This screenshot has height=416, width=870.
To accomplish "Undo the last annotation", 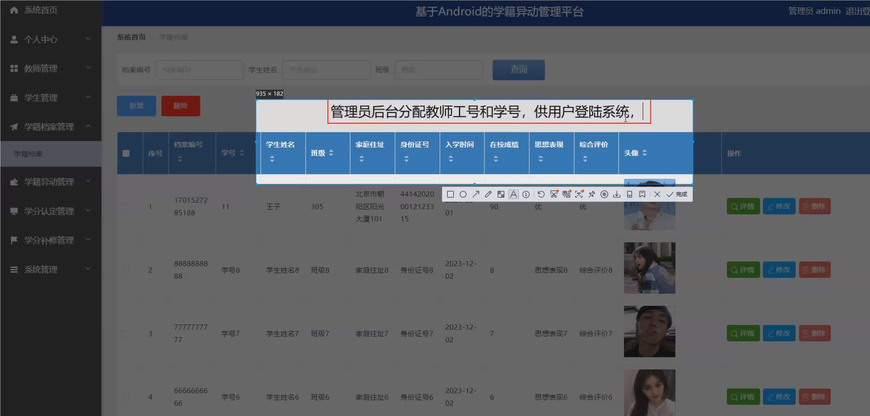I will [541, 194].
